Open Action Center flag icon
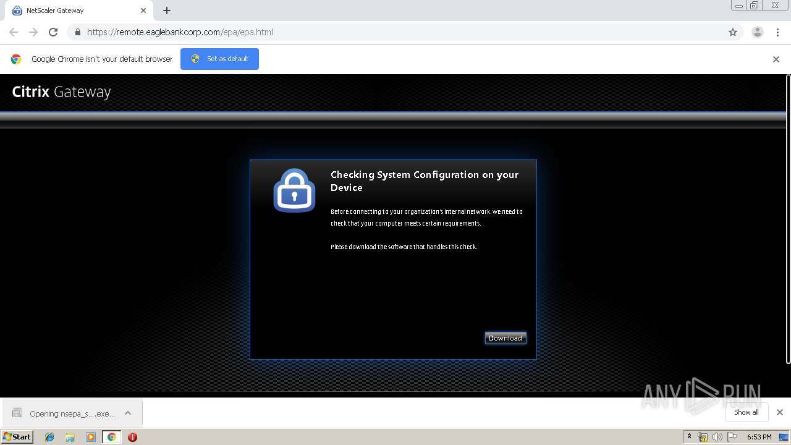791x445 pixels. (732, 437)
